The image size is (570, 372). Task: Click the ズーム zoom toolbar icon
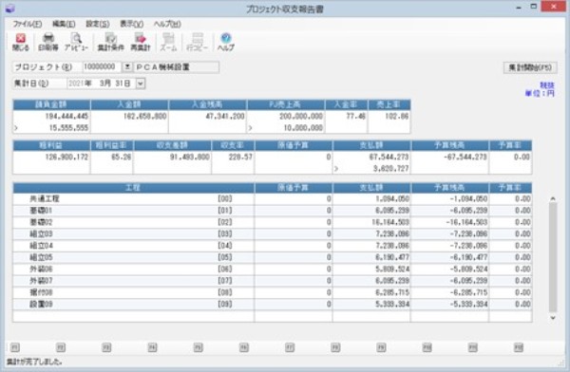pyautogui.click(x=168, y=42)
